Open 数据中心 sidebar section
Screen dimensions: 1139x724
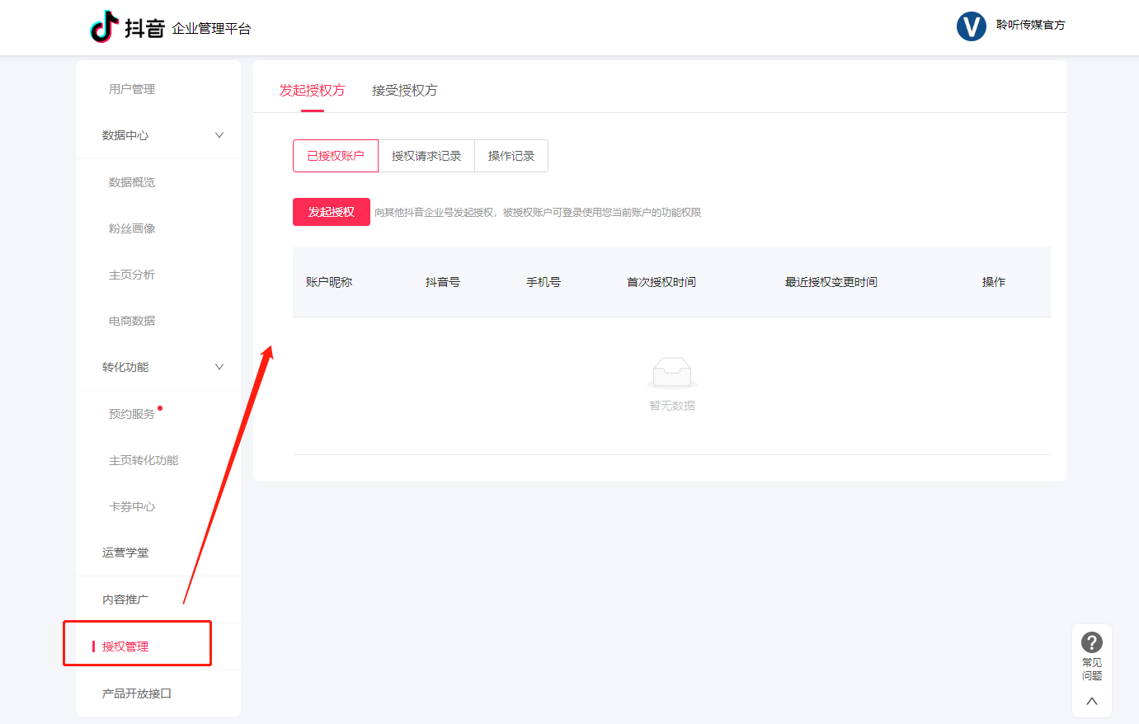[x=125, y=135]
